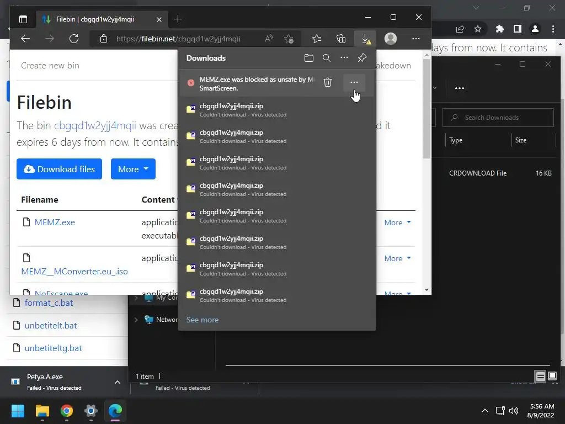Open more options in Downloads panel header
Viewport: 565px width, 424px height.
click(344, 57)
